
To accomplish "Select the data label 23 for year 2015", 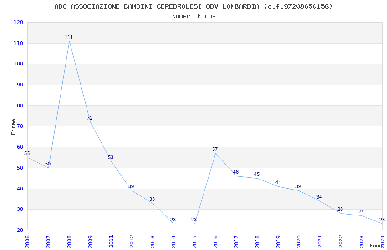I will point(194,220).
